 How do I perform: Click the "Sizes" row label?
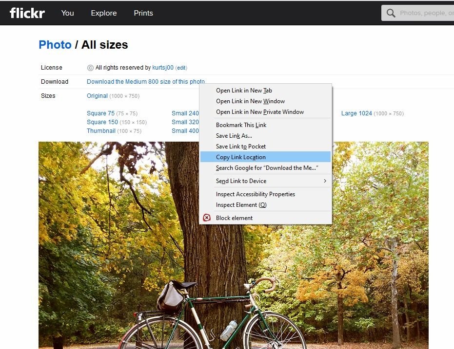click(48, 96)
